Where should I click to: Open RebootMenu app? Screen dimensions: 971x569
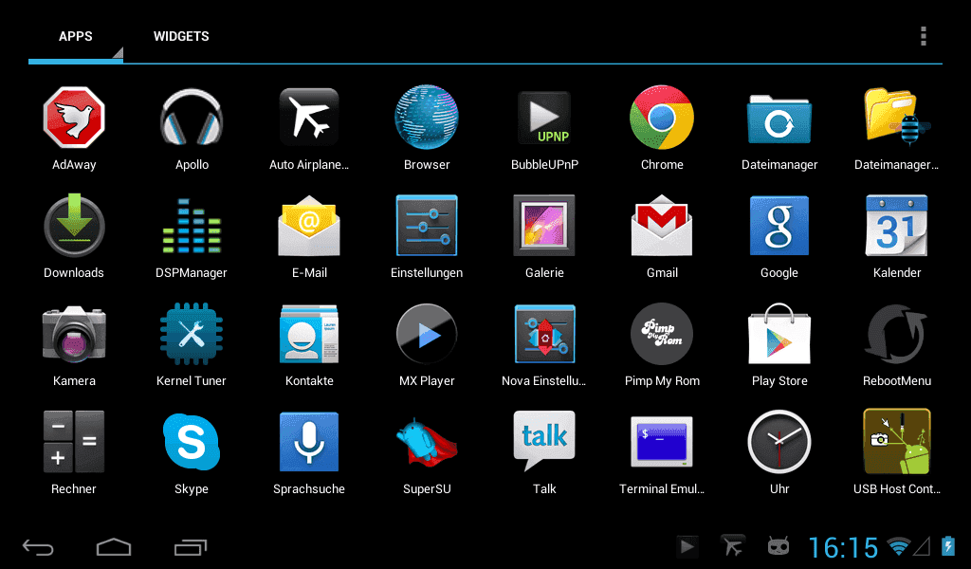[897, 334]
